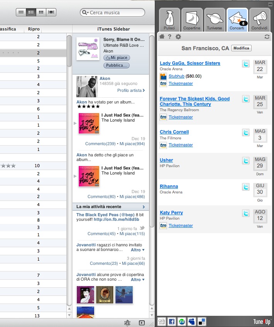Open the Nirvana-style baby cover thumbnail
This screenshot has height=327, width=274.
click(x=124, y=295)
